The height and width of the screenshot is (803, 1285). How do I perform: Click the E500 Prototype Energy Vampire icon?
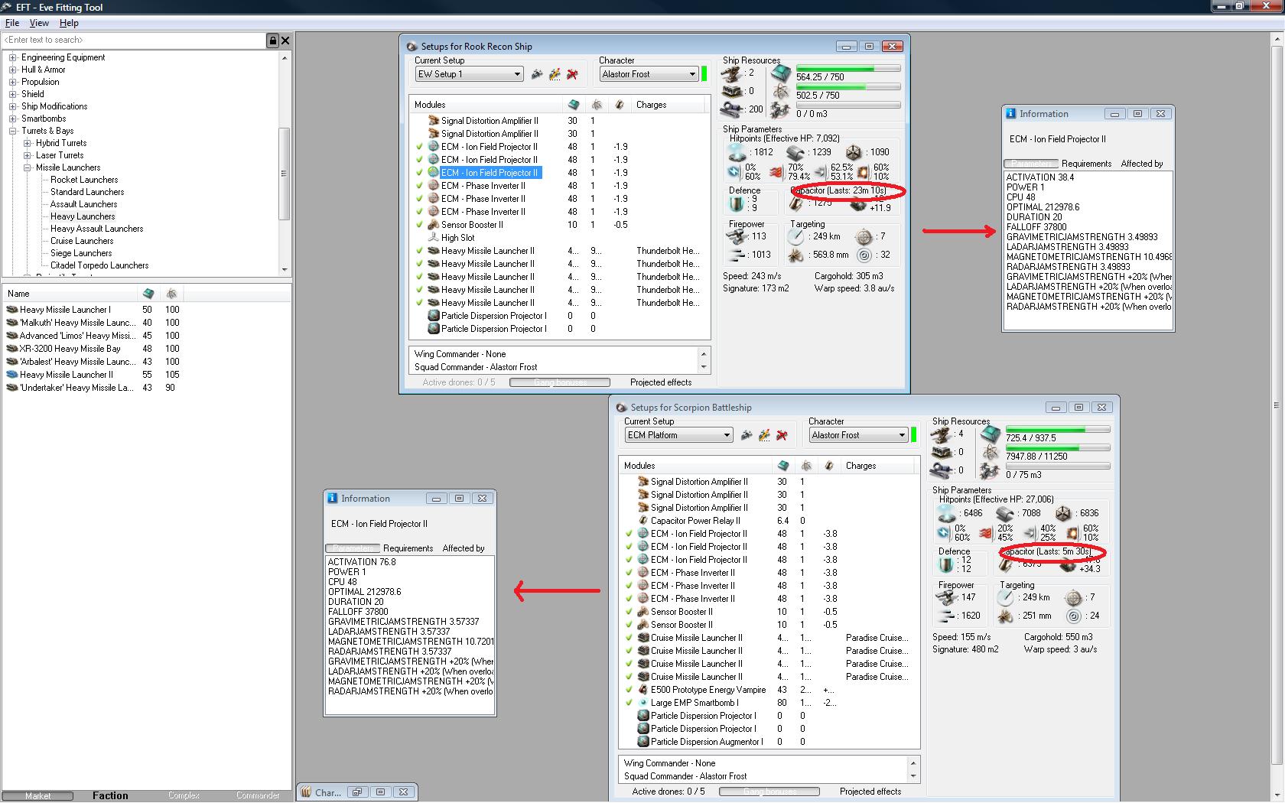(x=643, y=690)
